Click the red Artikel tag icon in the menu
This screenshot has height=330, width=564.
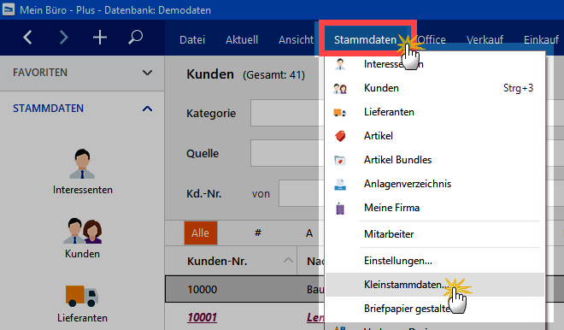(340, 136)
